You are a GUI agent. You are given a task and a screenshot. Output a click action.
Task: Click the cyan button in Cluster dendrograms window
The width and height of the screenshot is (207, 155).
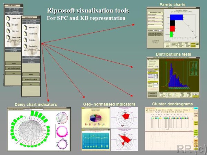196,108
